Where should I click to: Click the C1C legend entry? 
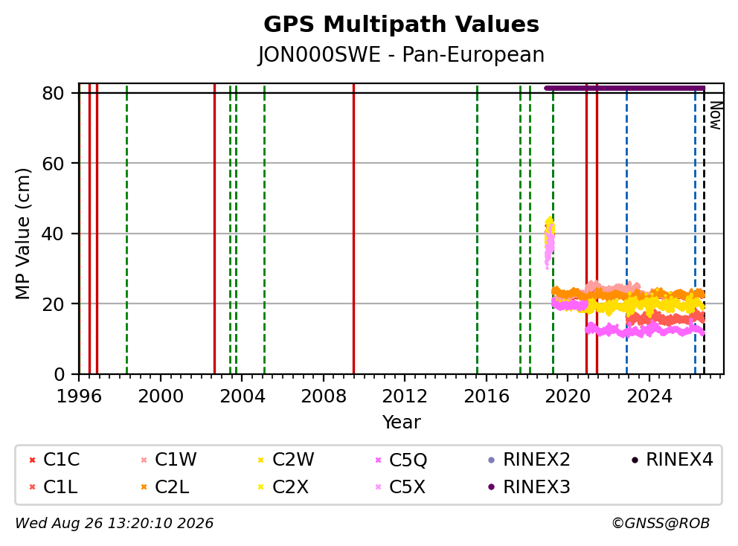(x=54, y=460)
